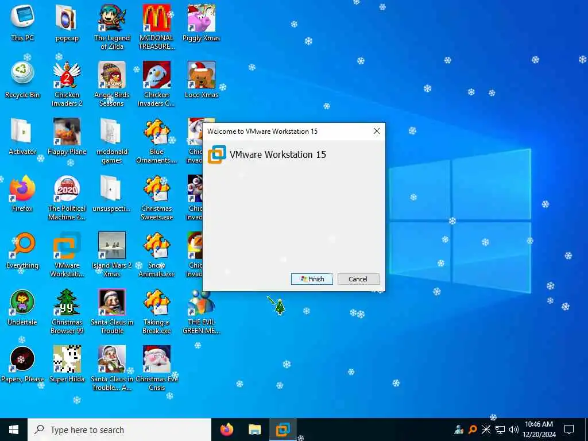Activate the VMware Workstation taskbar button
588x441 pixels.
tap(283, 430)
